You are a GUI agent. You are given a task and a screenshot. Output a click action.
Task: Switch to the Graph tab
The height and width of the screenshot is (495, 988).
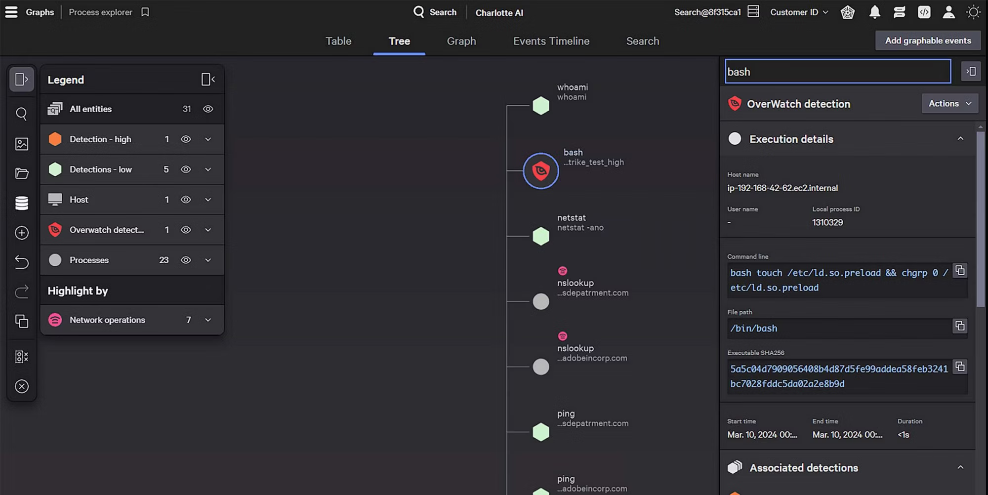[x=461, y=41]
